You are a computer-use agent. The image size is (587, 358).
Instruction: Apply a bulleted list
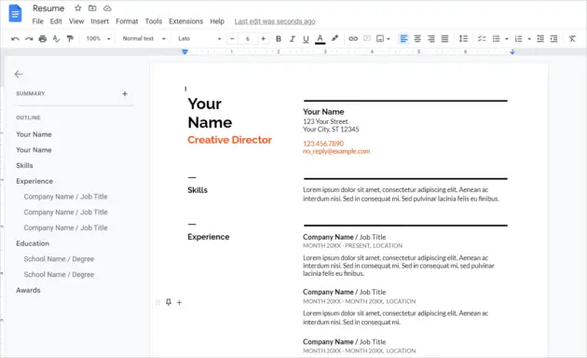[x=496, y=38]
